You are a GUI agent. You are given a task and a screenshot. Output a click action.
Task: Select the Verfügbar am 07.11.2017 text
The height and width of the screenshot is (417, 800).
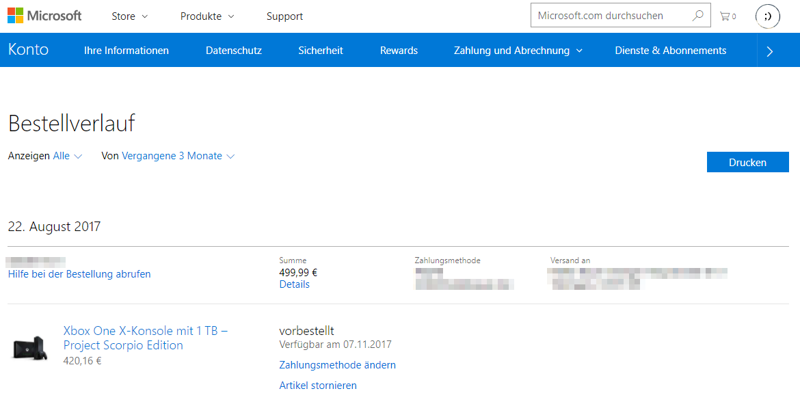[335, 345]
